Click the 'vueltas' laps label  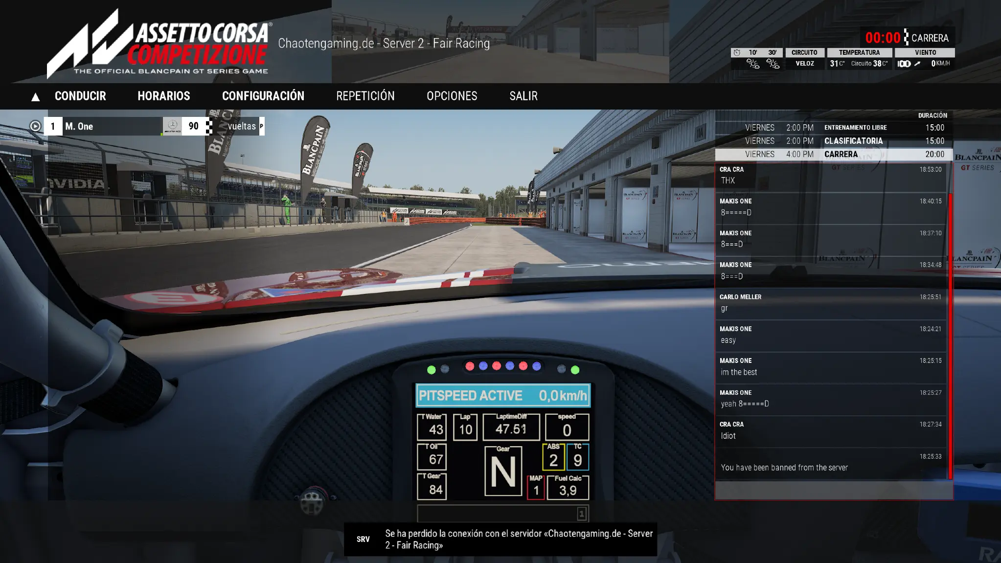point(242,126)
